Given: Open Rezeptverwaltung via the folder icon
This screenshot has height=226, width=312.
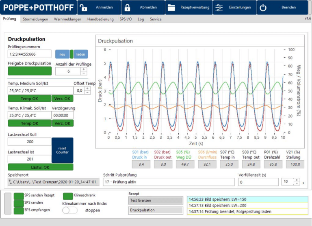Looking at the screenshot, I should pyautogui.click(x=171, y=8).
